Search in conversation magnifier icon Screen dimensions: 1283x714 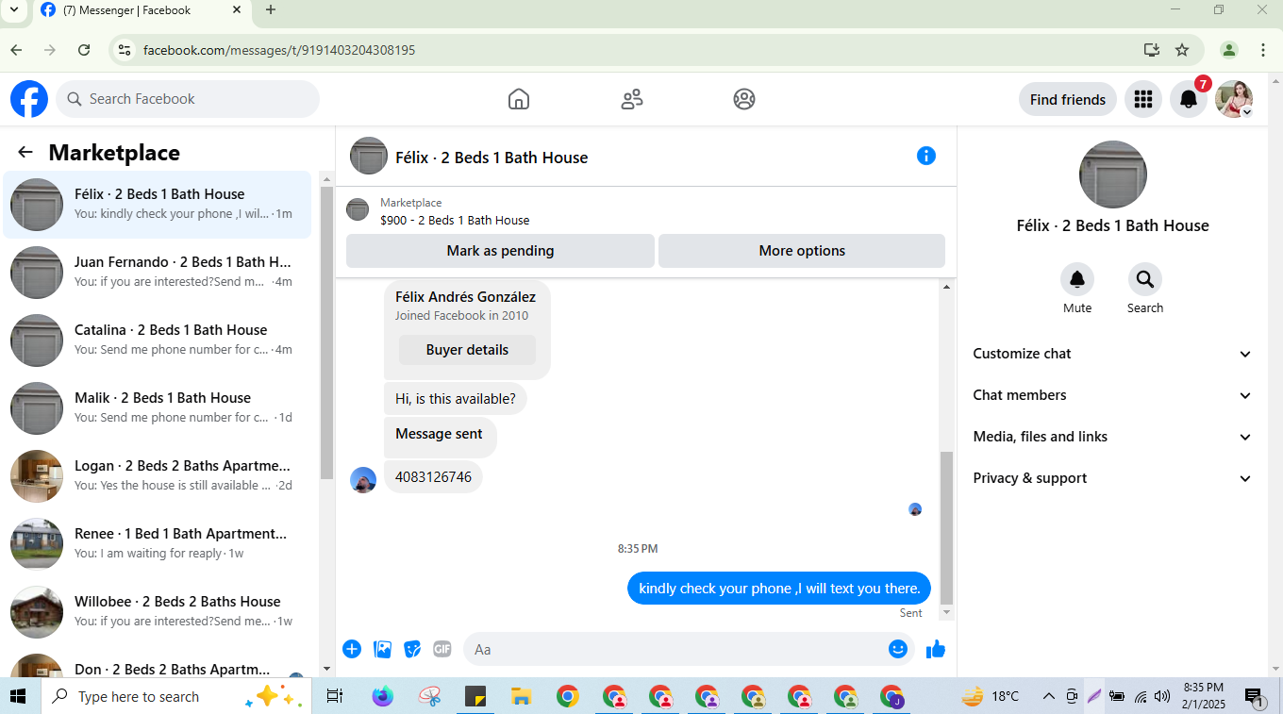pos(1145,279)
